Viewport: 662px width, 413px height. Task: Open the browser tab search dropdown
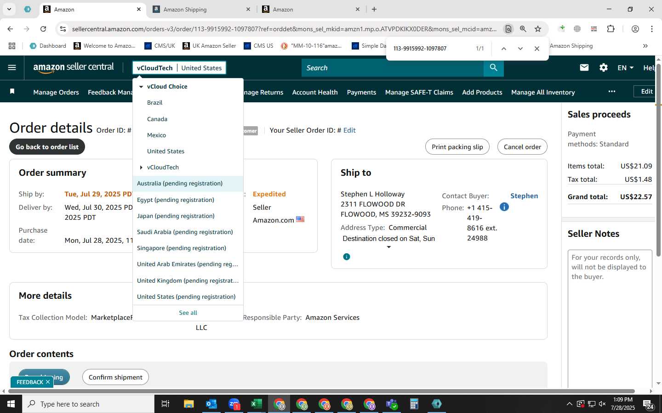point(9,9)
